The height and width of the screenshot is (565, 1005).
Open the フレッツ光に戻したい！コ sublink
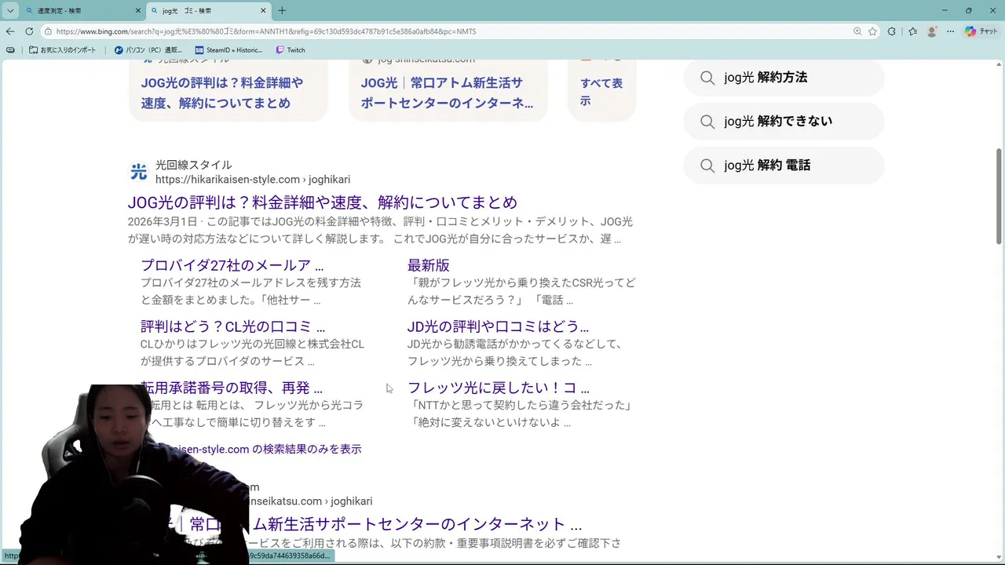[x=499, y=388]
